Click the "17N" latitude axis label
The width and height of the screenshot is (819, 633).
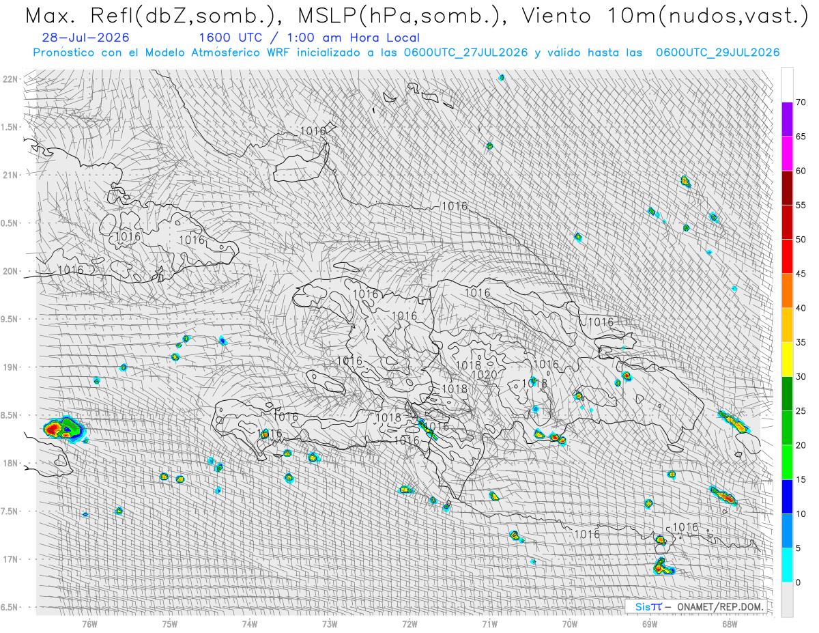11,559
